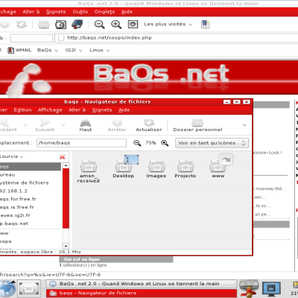Open Affichage menu in file navigator

(x=50, y=110)
